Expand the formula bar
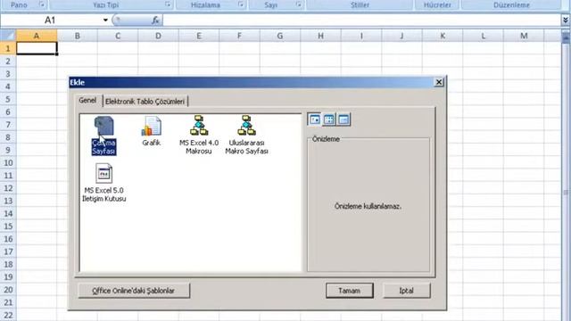Screen dimensions: 571x321 [x=566, y=20]
